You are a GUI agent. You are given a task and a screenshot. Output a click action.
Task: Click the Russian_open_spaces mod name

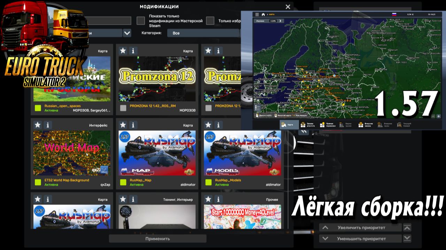tap(62, 106)
